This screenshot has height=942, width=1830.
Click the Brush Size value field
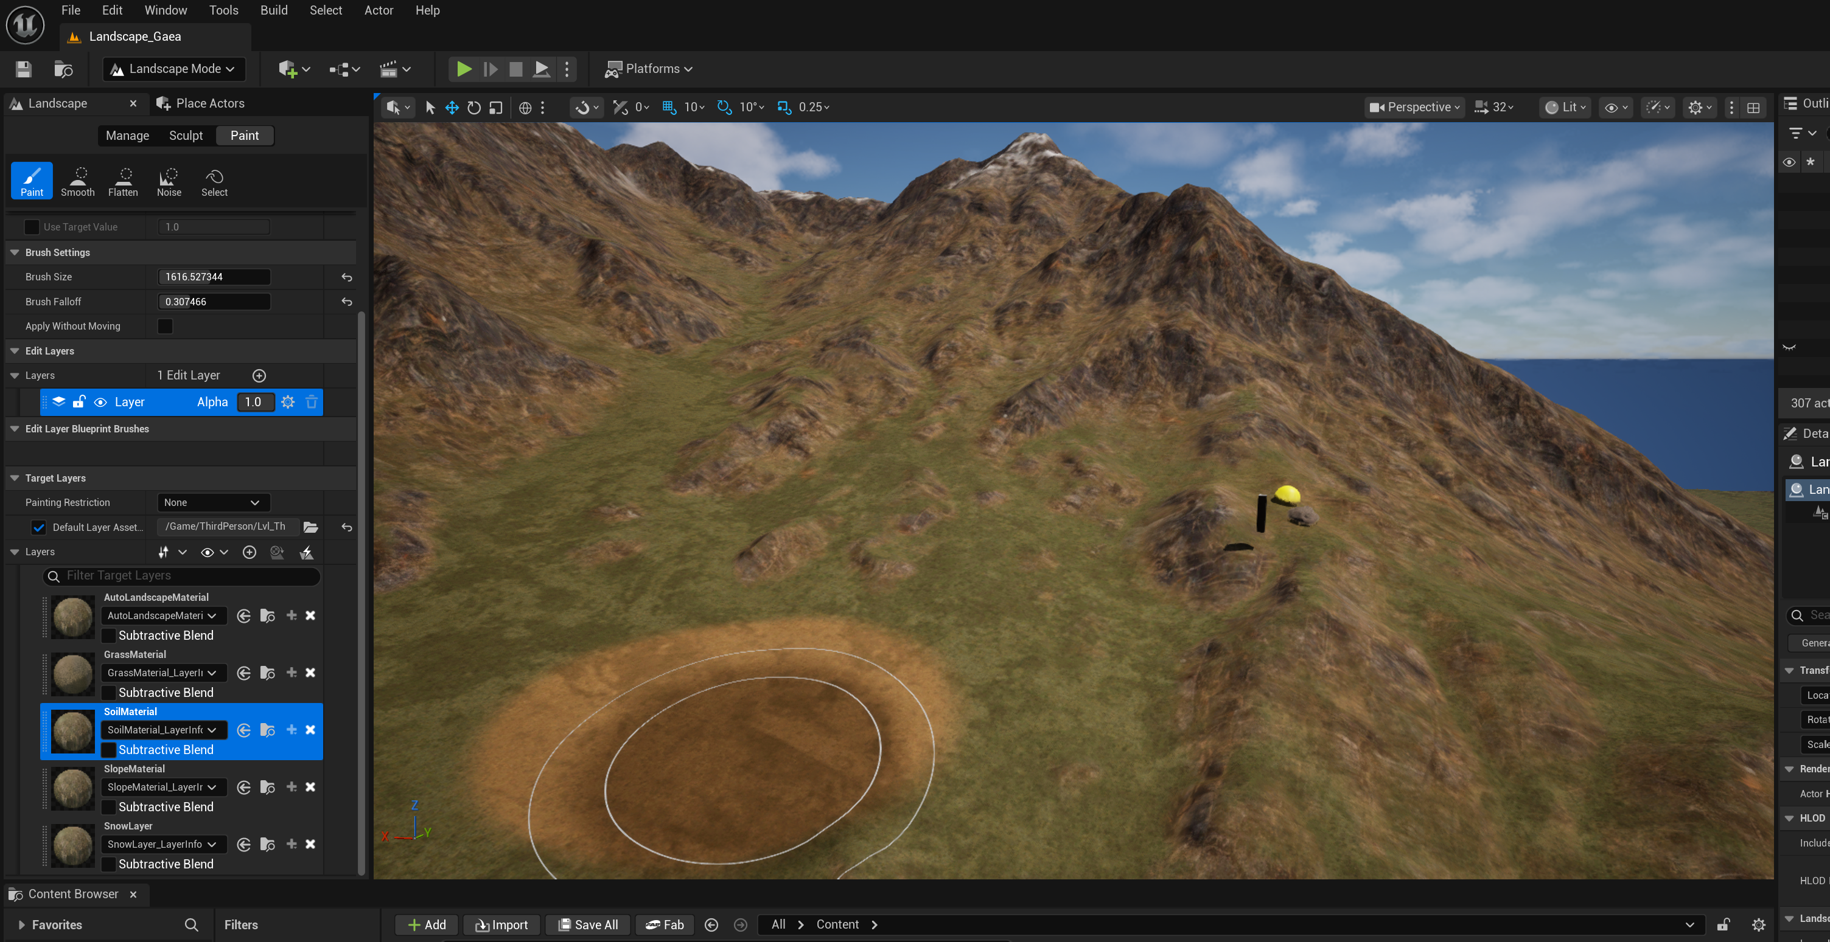(x=214, y=277)
